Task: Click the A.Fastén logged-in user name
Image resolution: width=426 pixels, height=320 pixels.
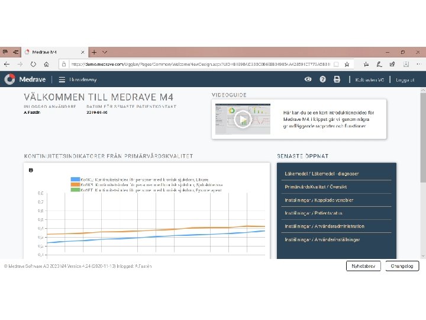Action: click(x=32, y=113)
